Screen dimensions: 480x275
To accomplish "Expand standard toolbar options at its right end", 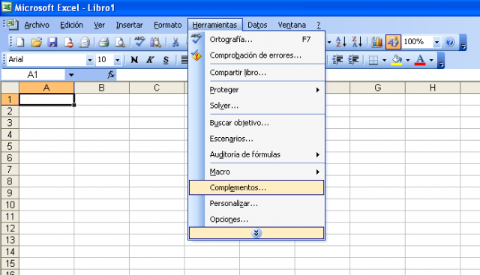I will 463,43.
